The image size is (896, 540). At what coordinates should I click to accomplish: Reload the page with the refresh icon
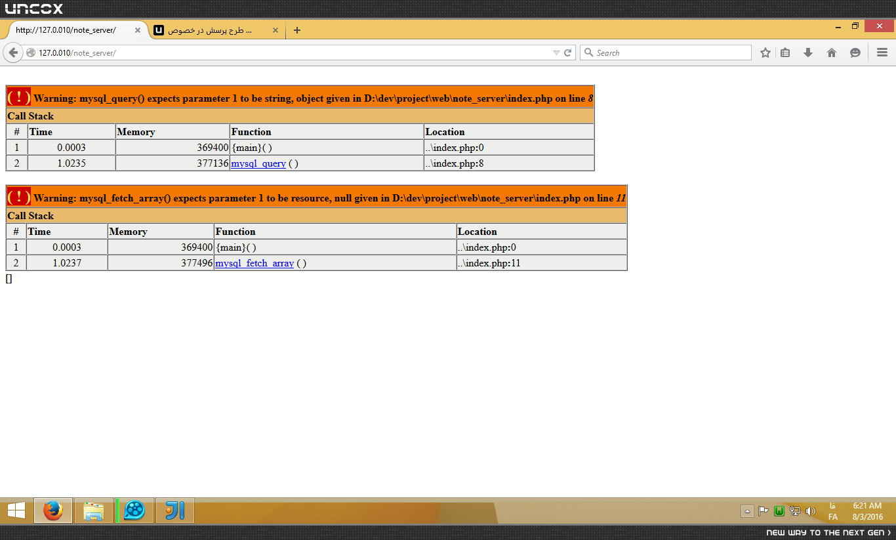[568, 52]
